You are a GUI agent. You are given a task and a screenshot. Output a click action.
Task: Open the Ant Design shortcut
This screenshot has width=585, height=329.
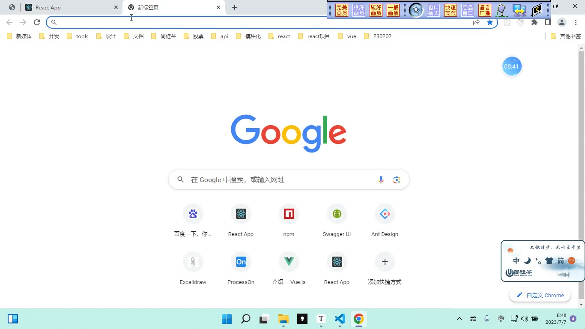coord(385,221)
